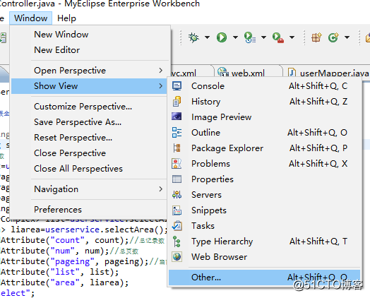Click the New Java Package icon
This screenshot has height=298, width=370.
316,37
